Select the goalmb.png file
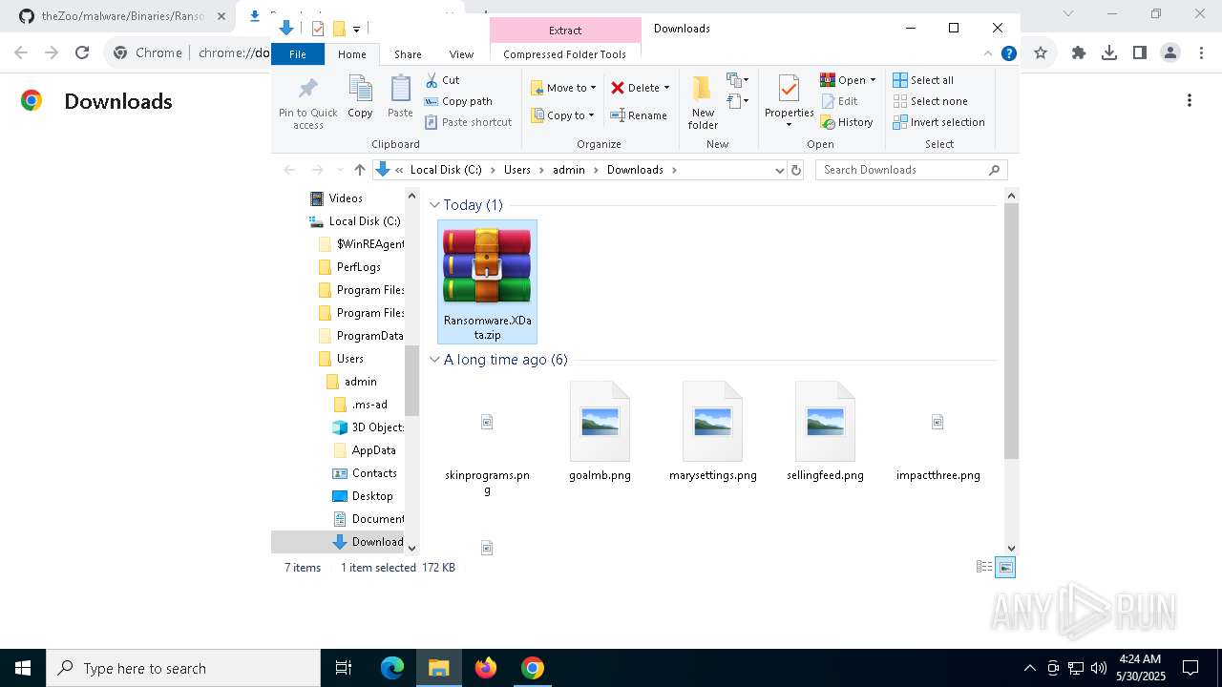1222x687 pixels. point(600,432)
